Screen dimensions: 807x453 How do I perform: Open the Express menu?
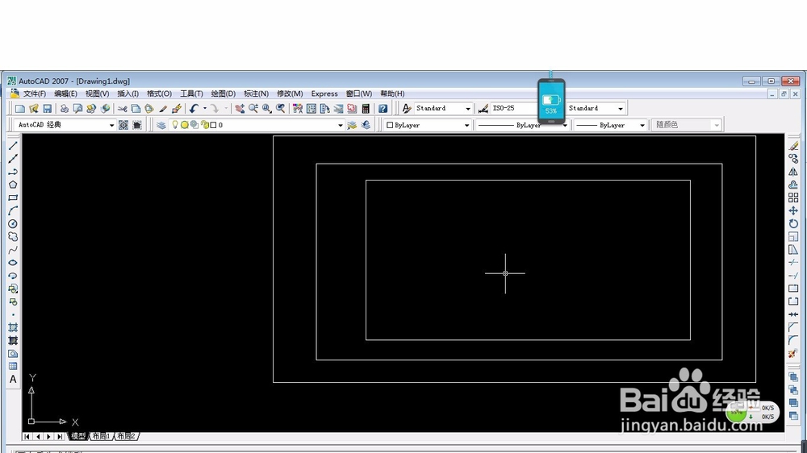[x=324, y=94]
